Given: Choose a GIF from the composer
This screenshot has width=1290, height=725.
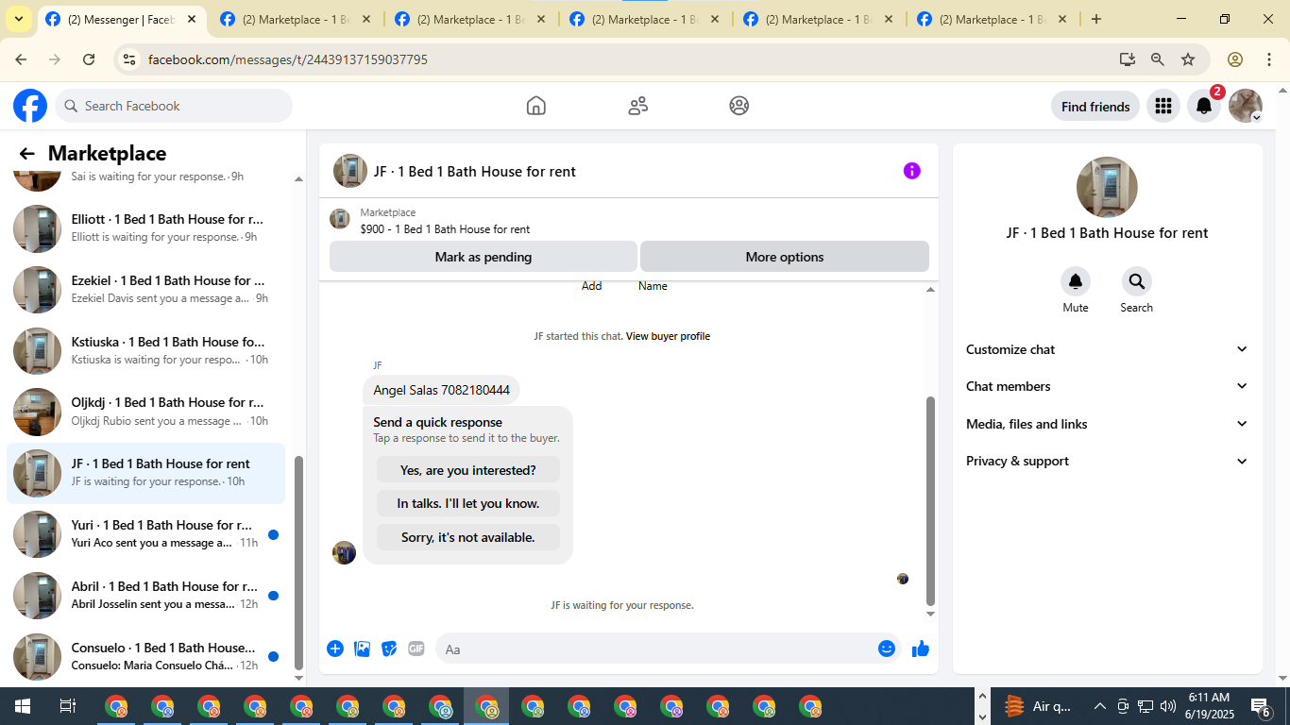Looking at the screenshot, I should coord(416,649).
